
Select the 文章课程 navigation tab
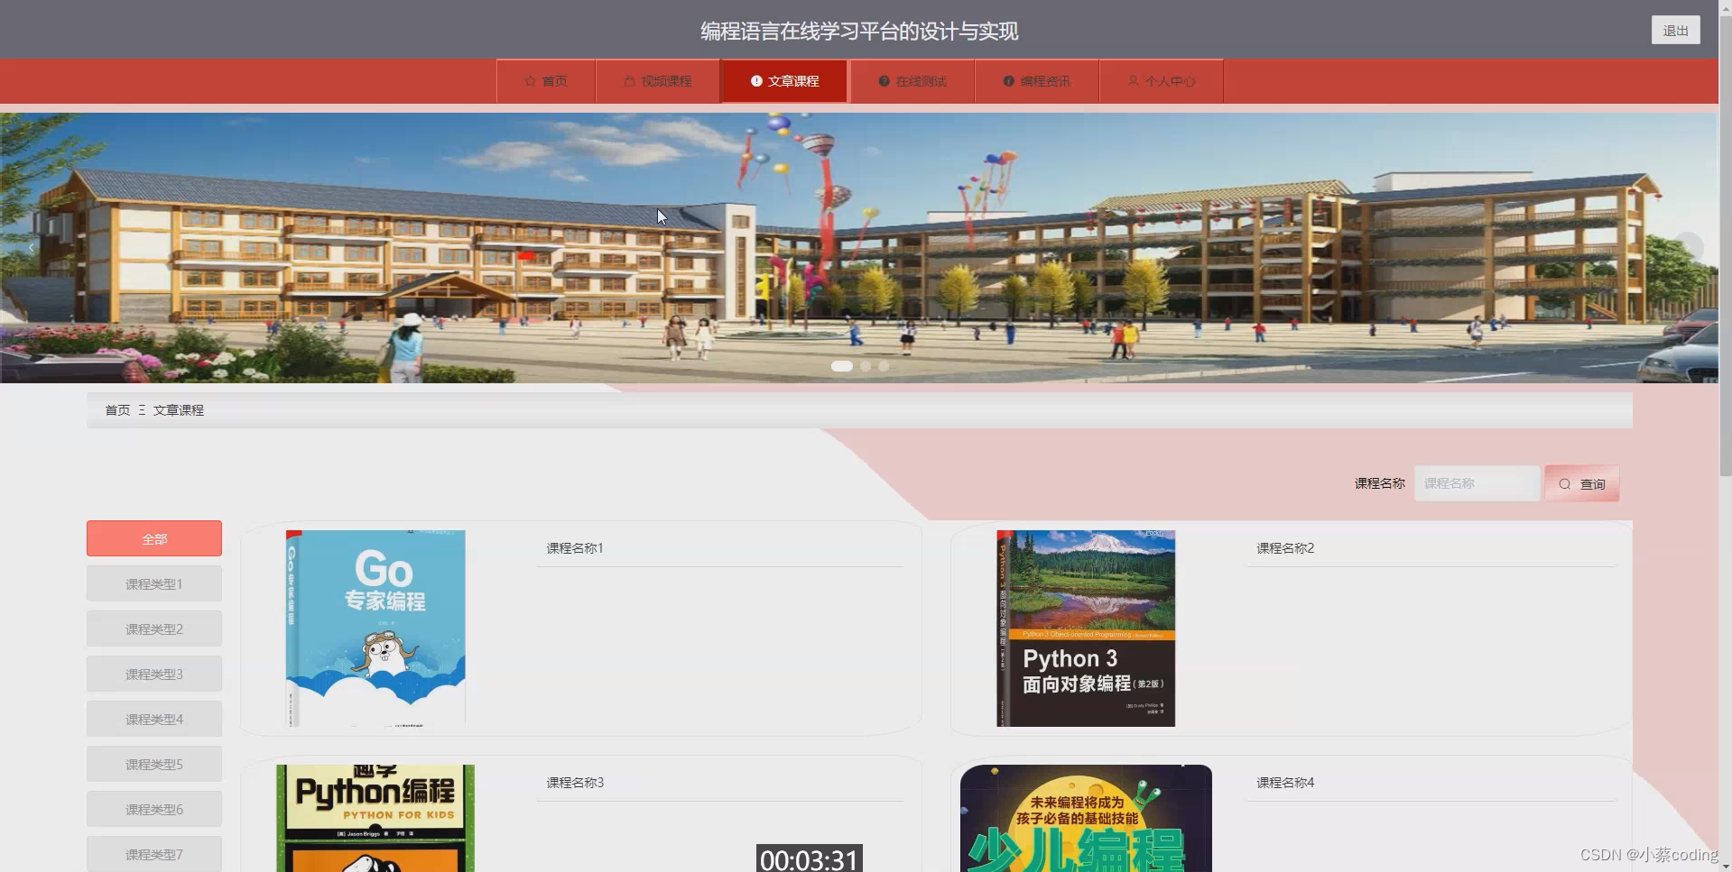click(784, 81)
